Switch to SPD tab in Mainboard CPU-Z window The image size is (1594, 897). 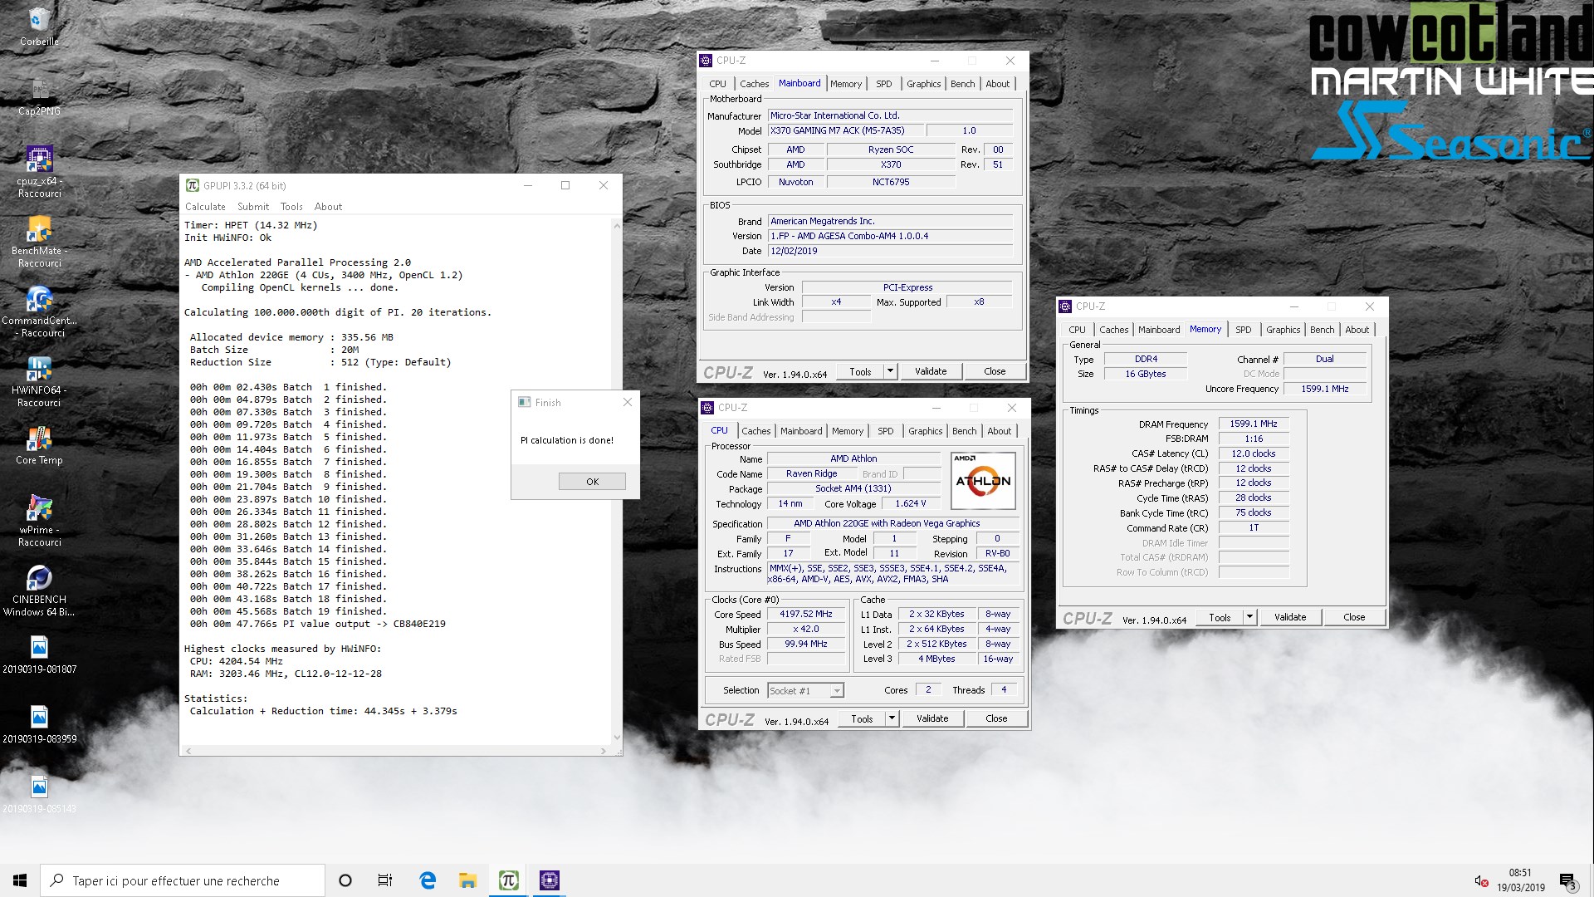tap(884, 84)
